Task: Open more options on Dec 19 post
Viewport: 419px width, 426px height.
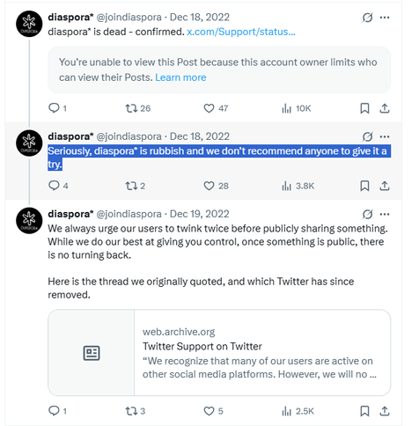Action: click(x=385, y=214)
